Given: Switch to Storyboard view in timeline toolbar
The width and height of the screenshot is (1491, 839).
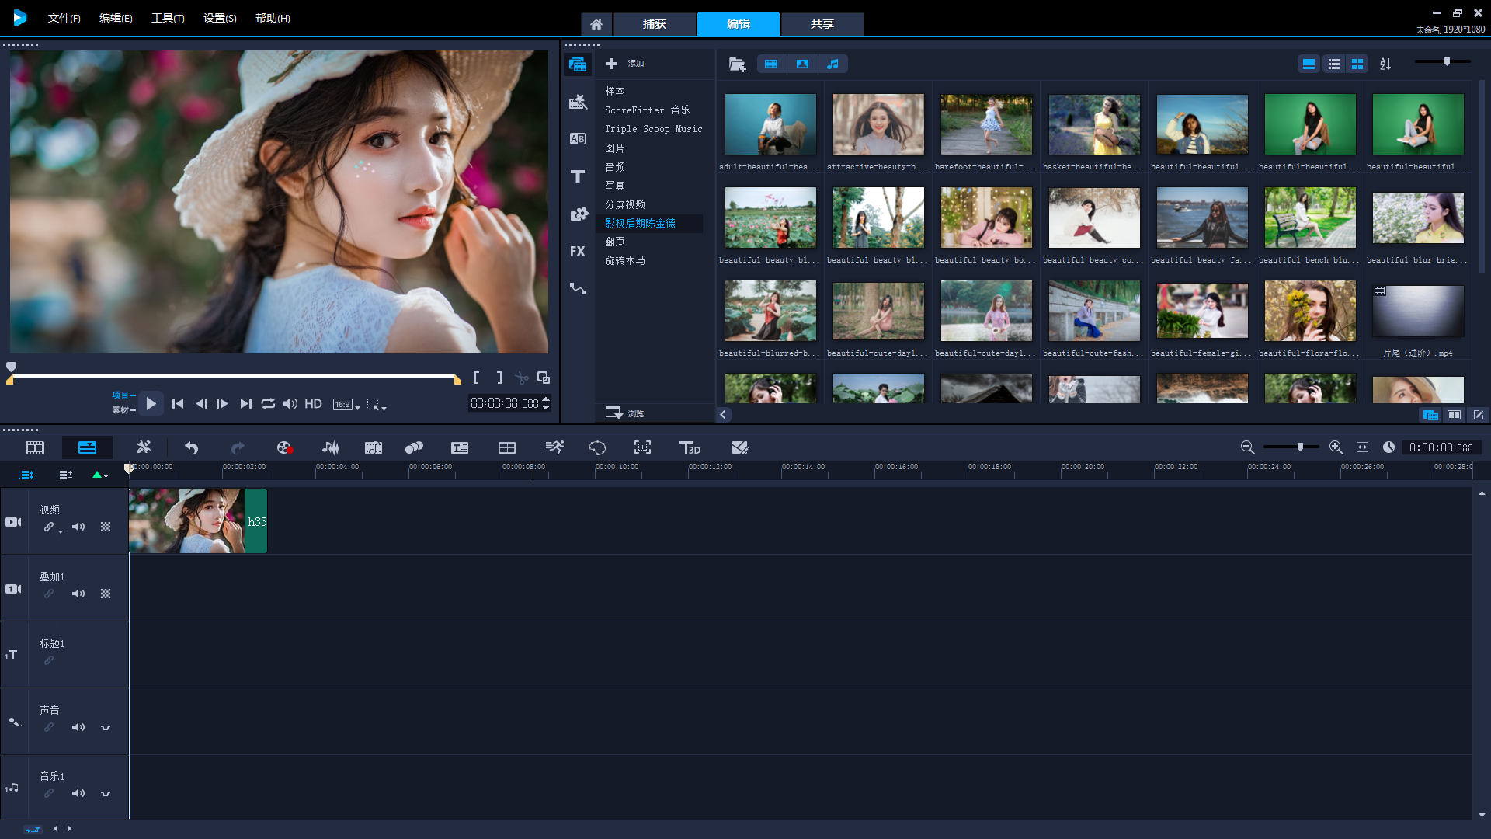Looking at the screenshot, I should (x=35, y=447).
